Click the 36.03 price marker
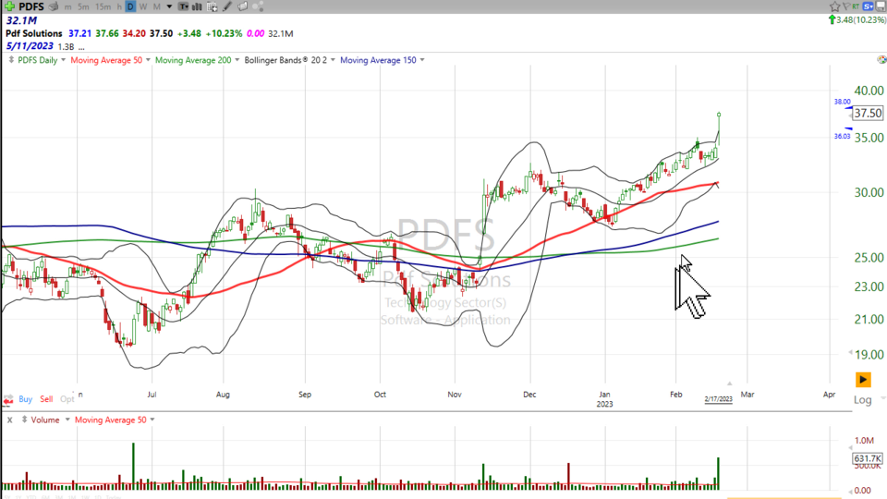 [x=843, y=137]
